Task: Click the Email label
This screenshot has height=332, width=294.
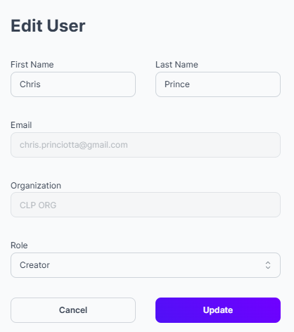Action: coord(21,125)
